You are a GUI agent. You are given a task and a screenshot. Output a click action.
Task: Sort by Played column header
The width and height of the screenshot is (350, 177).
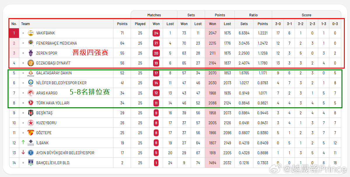click(x=140, y=24)
